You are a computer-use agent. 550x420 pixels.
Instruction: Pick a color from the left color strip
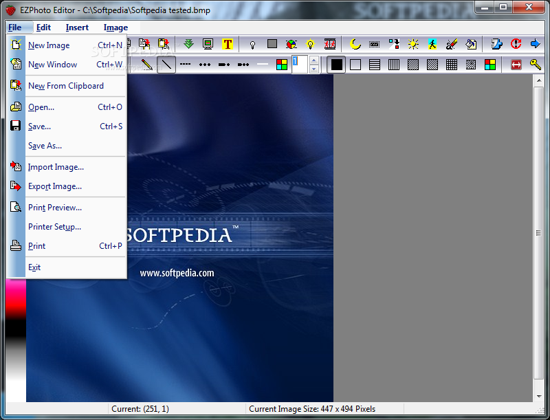click(15, 340)
